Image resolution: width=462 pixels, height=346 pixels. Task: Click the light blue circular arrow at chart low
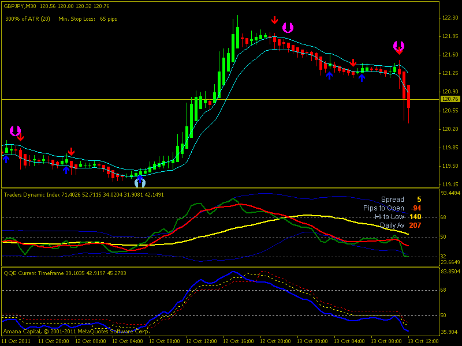coord(140,183)
